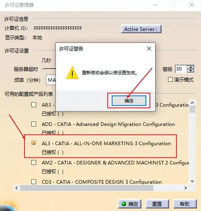The height and width of the screenshot is (211, 201).
Task: Increase the 警报 value with up arrow
Action: tap(191, 67)
